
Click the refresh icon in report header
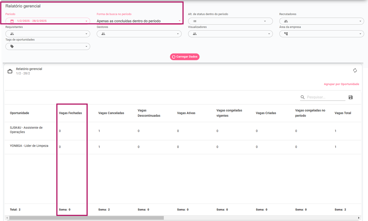pyautogui.click(x=355, y=70)
